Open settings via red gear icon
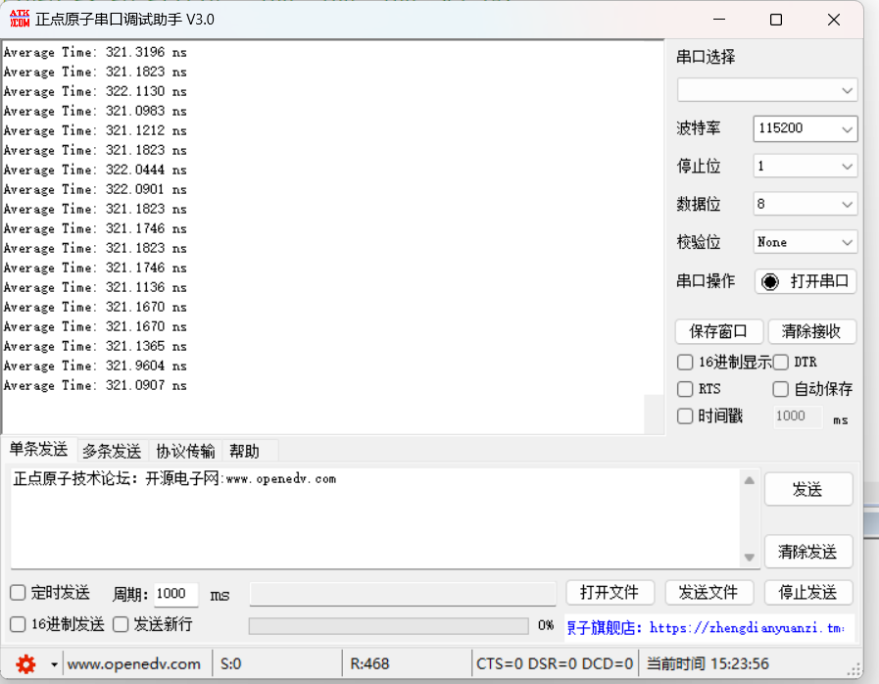879x684 pixels. (25, 664)
